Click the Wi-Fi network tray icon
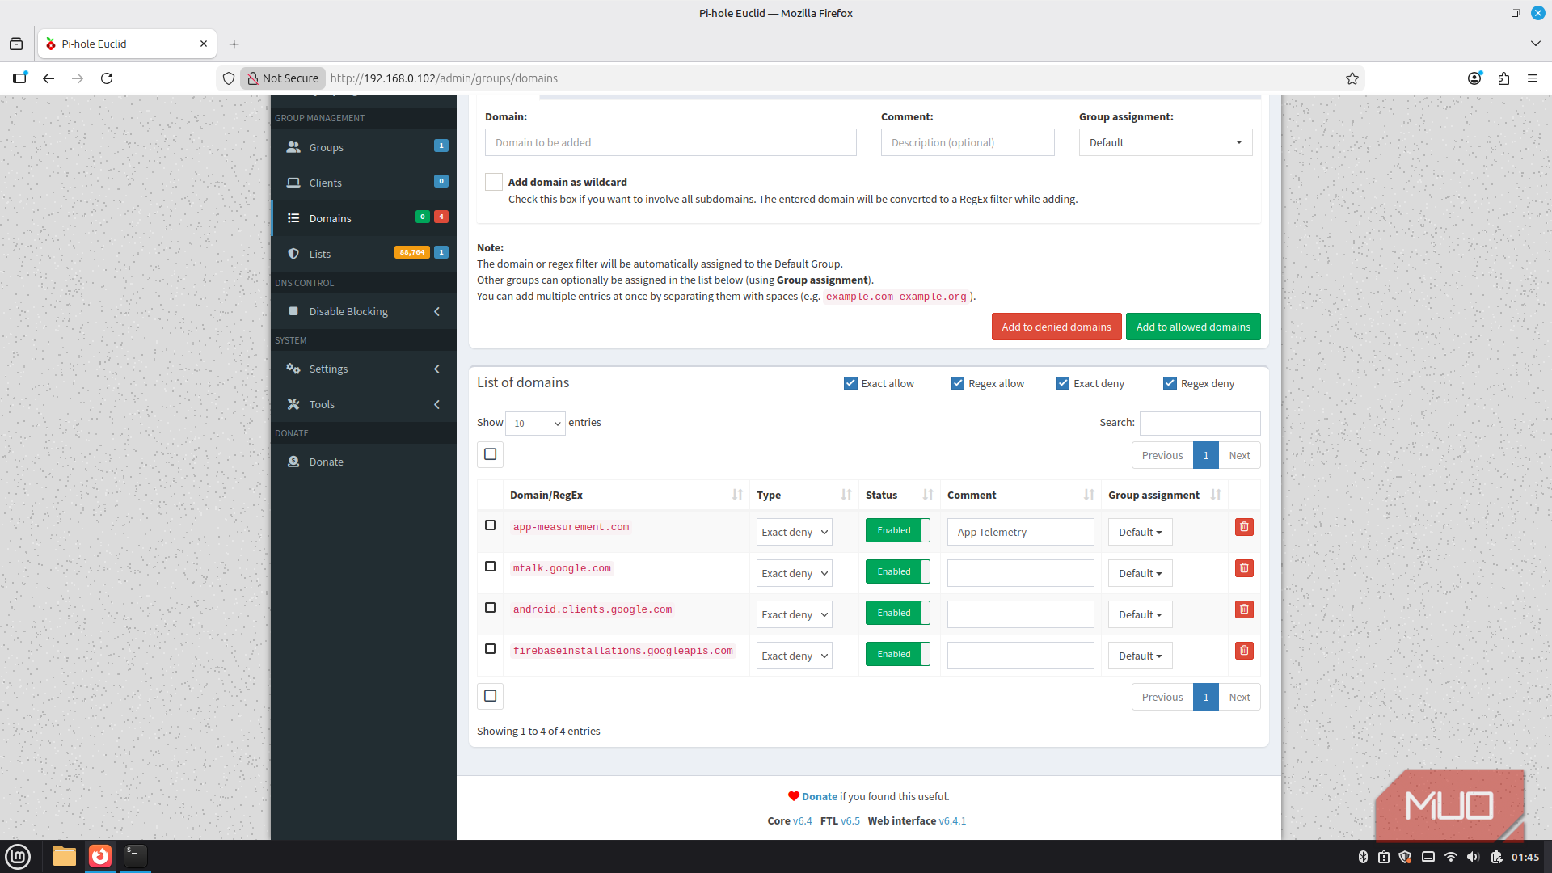 pos(1451,857)
